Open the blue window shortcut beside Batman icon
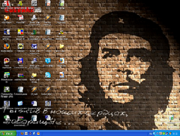Screen dimensions: 180x136 pos(34,46)
